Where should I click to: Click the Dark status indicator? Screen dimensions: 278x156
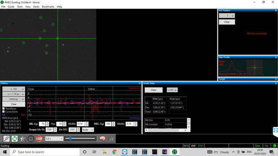(x=258, y=146)
